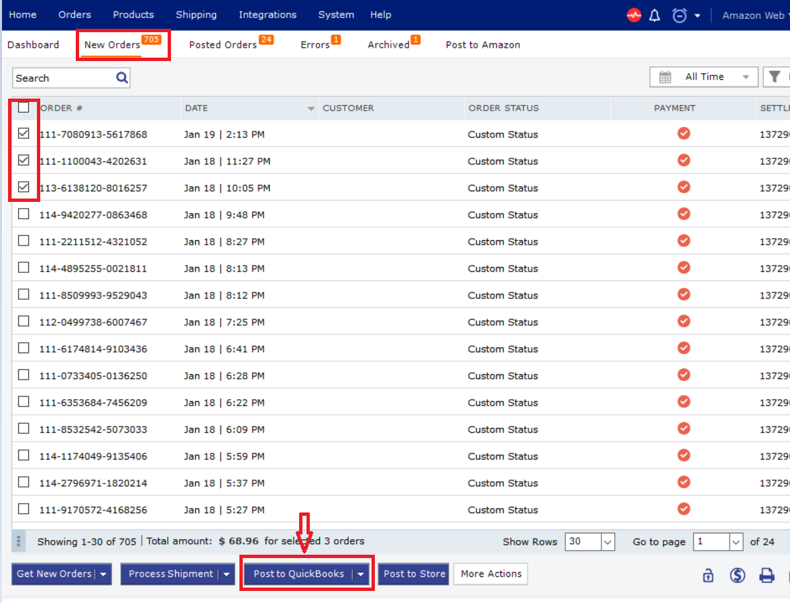Click the More Actions button

(491, 573)
